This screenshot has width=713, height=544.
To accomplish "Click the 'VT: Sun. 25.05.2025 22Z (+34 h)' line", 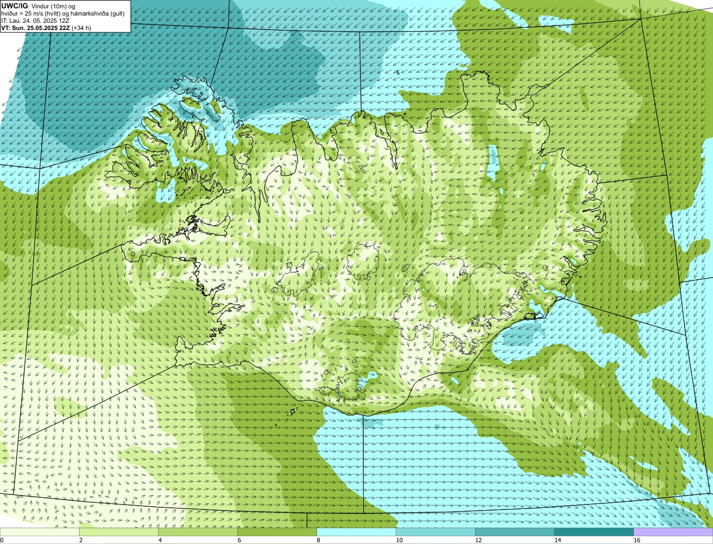I will (x=47, y=27).
